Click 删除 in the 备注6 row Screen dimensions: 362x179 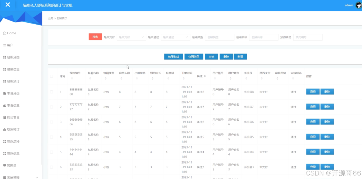coord(327,122)
